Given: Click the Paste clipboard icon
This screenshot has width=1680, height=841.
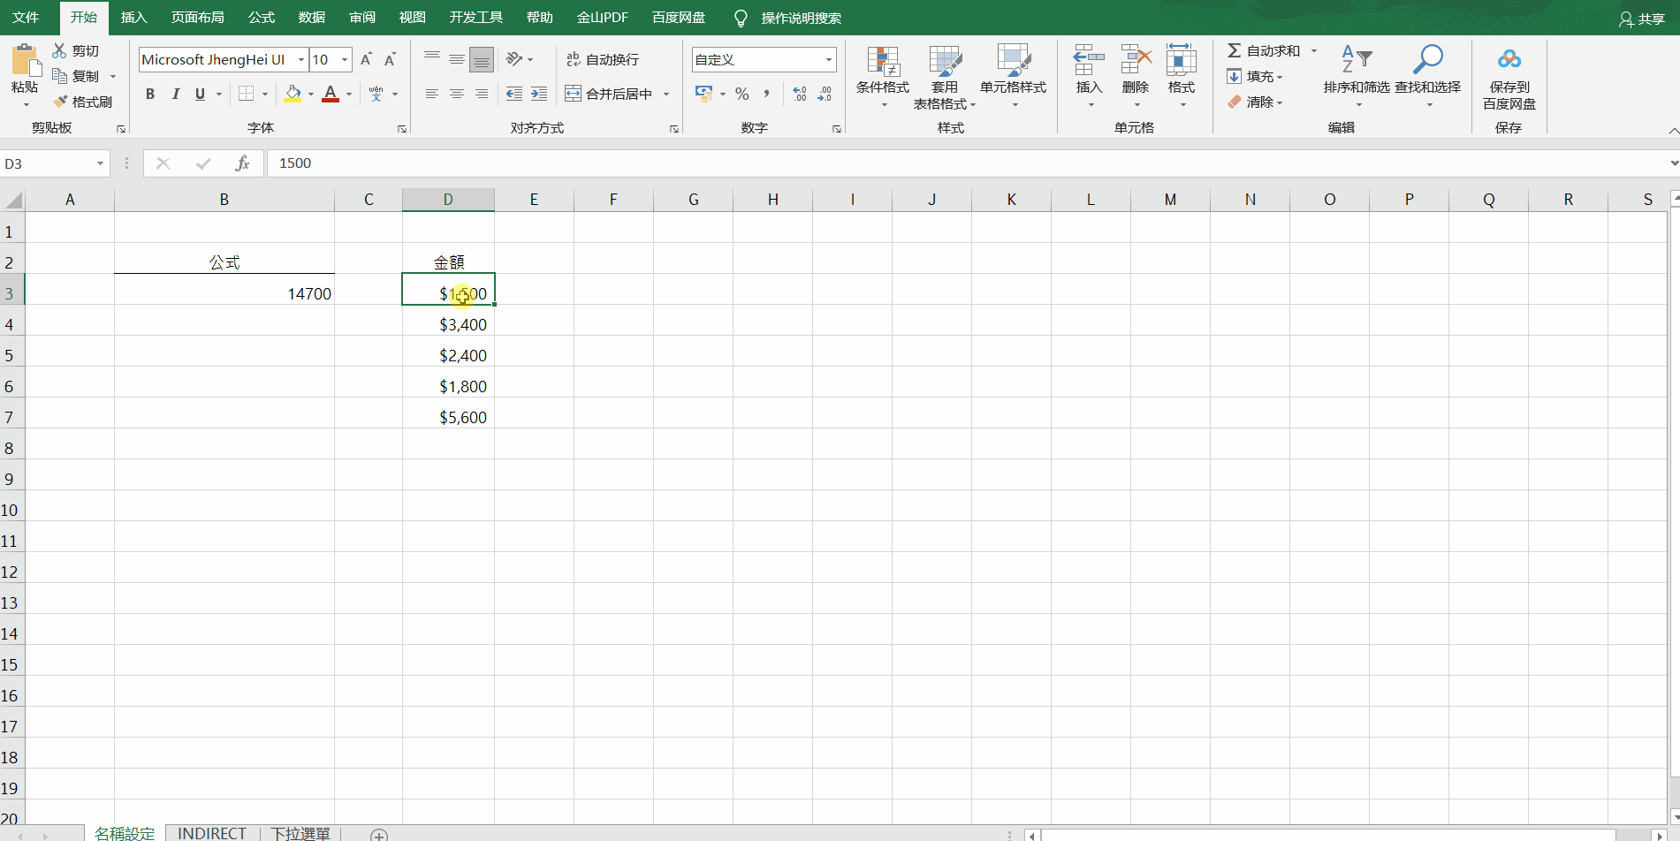Looking at the screenshot, I should point(25,59).
